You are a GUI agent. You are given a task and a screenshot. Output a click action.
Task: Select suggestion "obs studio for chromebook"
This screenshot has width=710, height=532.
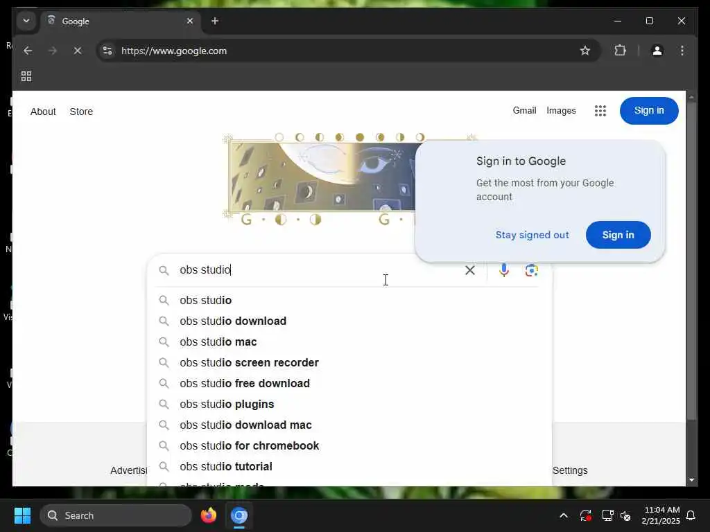point(349,446)
